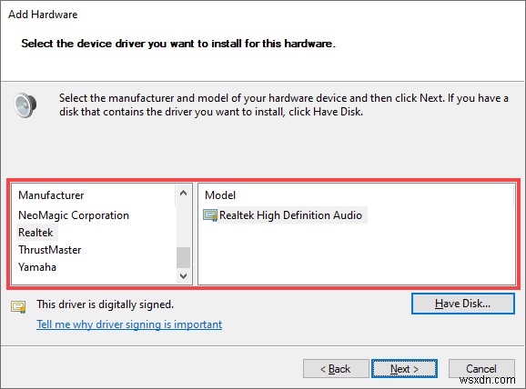Proceed with the Next button
Image resolution: width=526 pixels, height=389 pixels.
tap(404, 369)
